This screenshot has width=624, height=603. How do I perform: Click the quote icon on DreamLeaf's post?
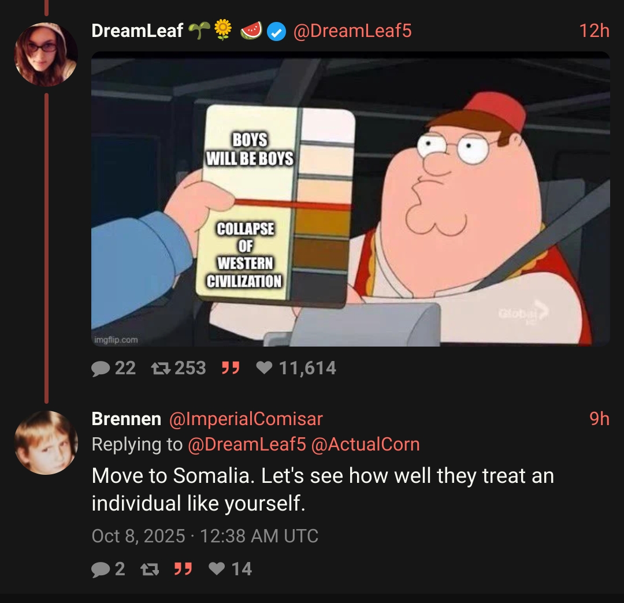(231, 368)
